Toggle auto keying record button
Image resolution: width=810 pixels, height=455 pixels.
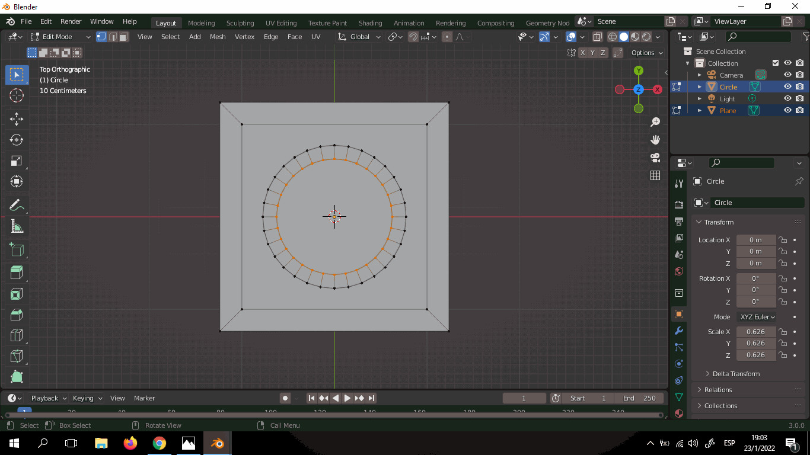(285, 398)
